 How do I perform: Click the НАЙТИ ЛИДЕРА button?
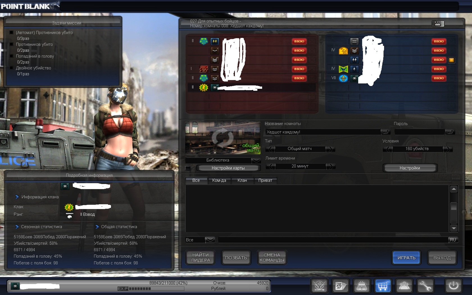coord(201,258)
